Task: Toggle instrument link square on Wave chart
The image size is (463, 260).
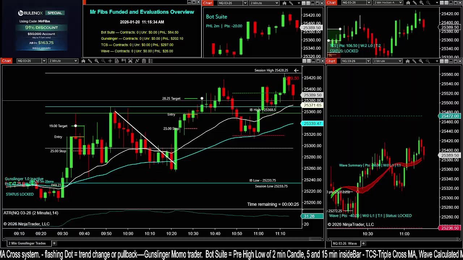Action: [442, 61]
